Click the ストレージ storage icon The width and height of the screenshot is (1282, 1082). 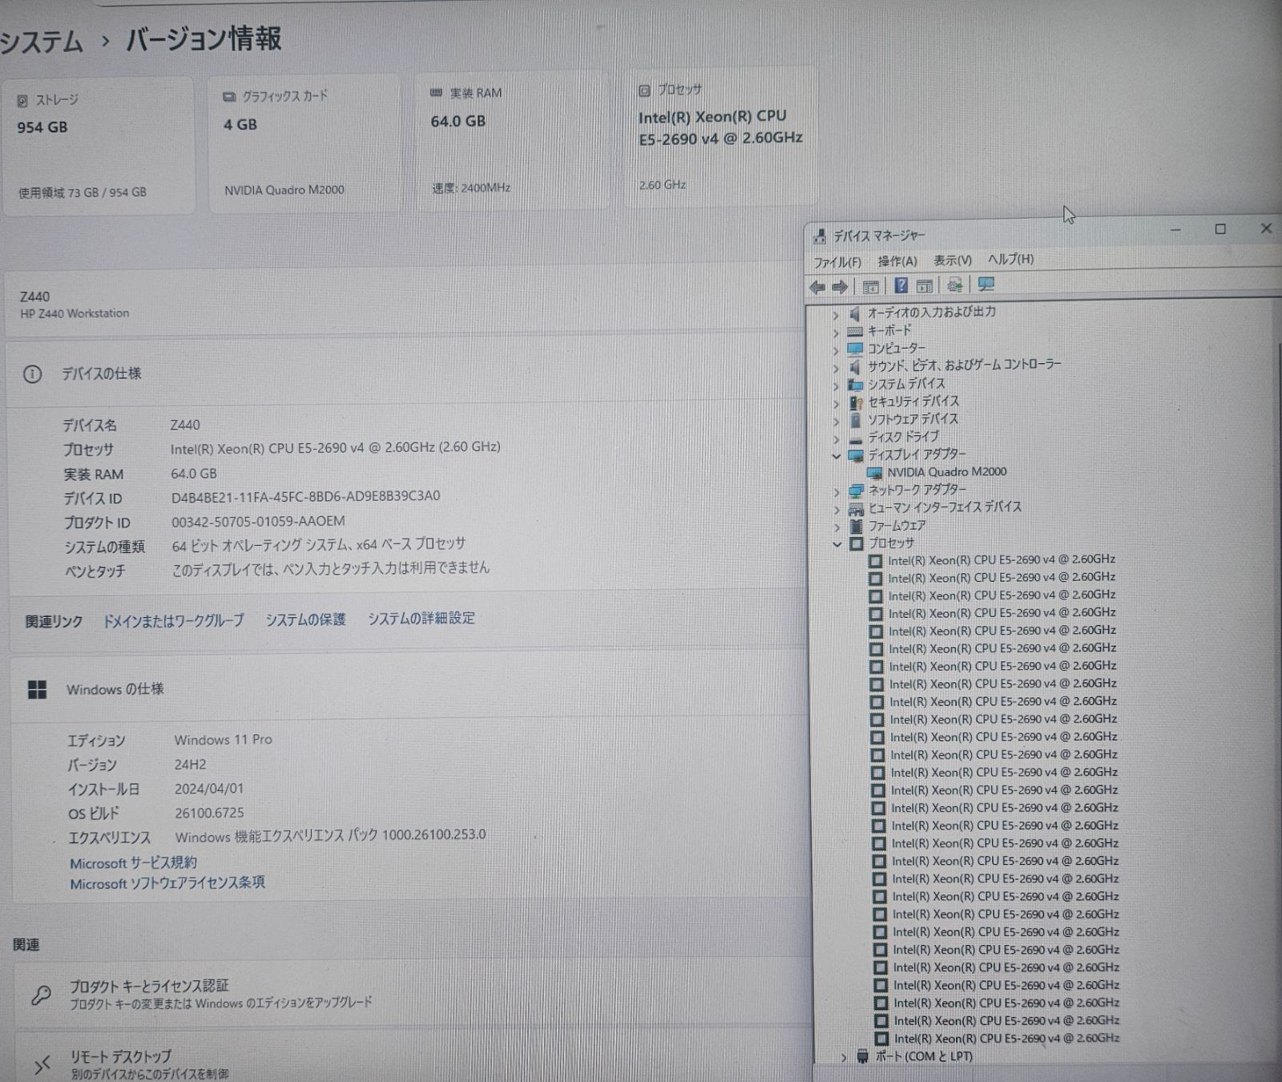pos(22,99)
